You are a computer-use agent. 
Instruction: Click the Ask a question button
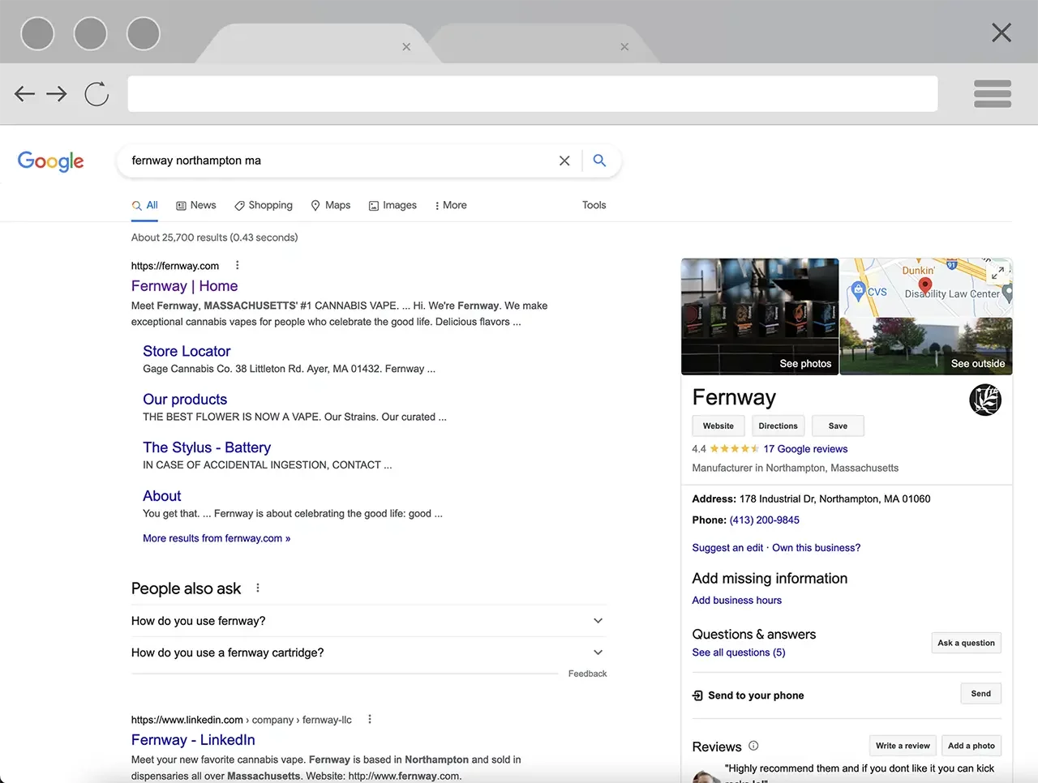pos(966,643)
